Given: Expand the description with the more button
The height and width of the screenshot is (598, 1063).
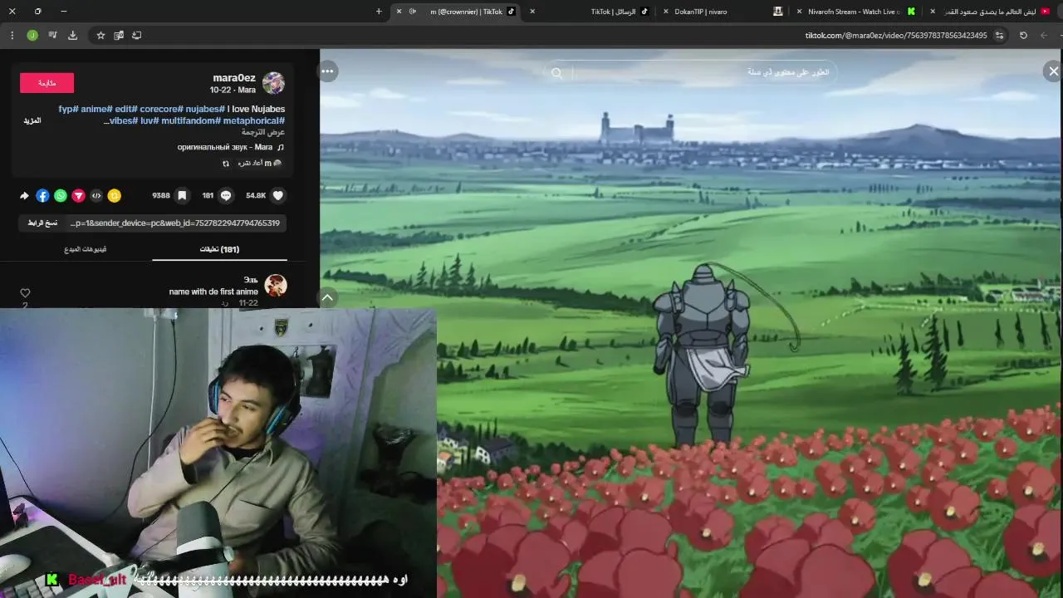Looking at the screenshot, I should 32,120.
